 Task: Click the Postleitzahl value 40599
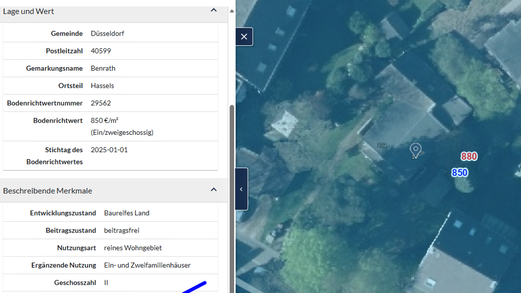[101, 51]
